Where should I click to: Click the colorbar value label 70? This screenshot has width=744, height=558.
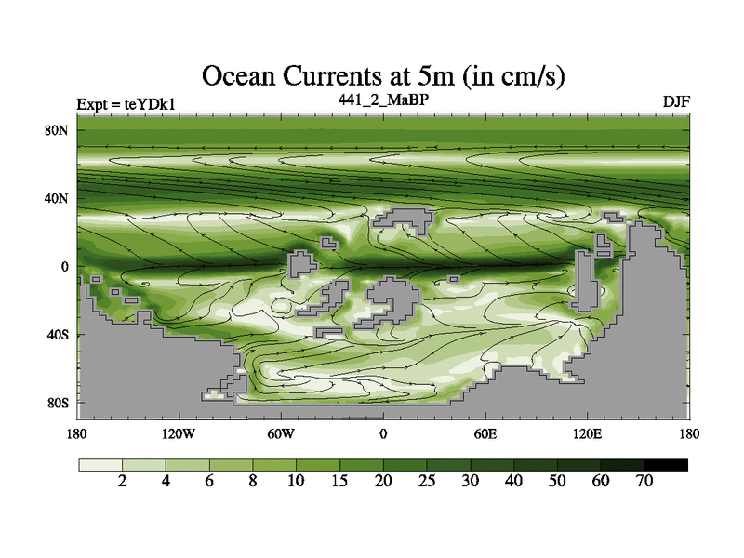point(644,482)
